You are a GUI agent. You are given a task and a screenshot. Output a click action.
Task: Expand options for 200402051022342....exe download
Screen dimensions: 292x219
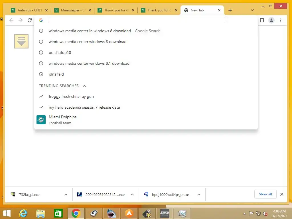(132, 194)
